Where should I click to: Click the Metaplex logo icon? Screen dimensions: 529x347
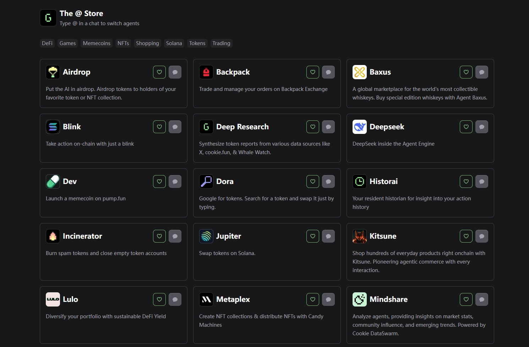pos(206,299)
